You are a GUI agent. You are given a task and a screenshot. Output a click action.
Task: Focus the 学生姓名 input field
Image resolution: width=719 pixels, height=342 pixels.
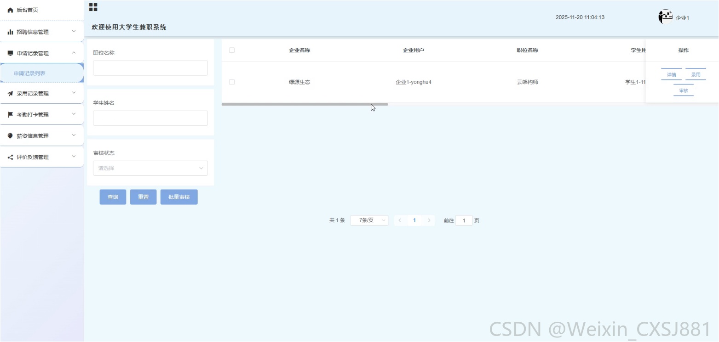point(150,118)
